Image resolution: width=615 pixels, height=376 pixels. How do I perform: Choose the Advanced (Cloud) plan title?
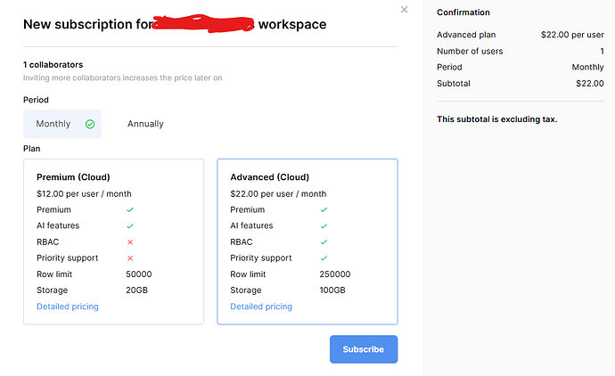pos(269,177)
